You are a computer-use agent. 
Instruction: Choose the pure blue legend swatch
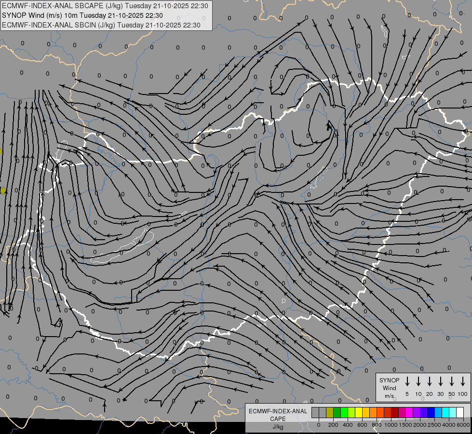click(x=431, y=412)
